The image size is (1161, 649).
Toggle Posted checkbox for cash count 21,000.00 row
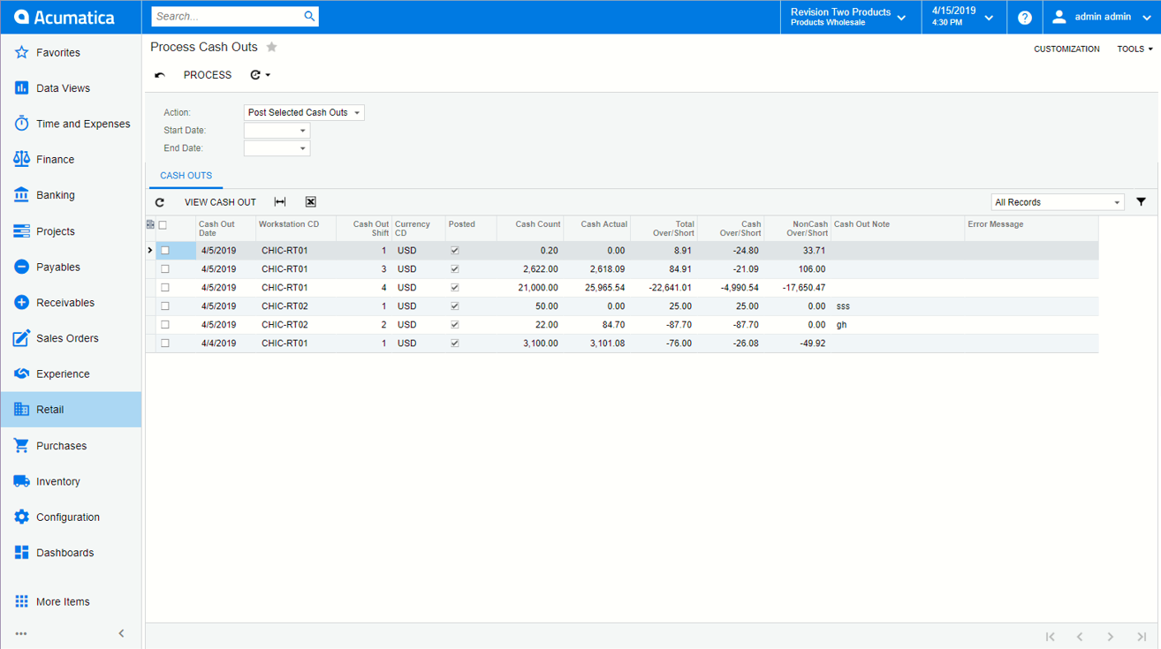[455, 288]
